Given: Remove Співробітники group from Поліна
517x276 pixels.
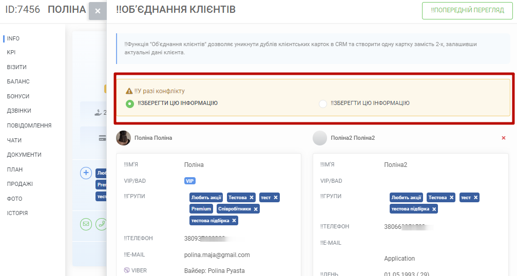Looking at the screenshot, I should [x=256, y=209].
